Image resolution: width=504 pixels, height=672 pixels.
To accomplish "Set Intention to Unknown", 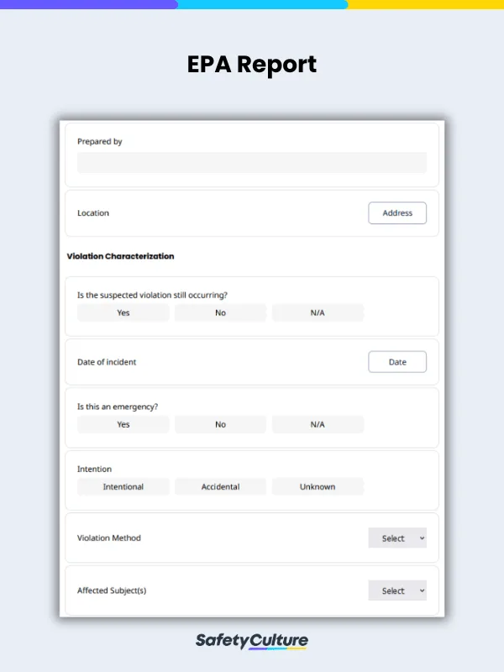I will point(318,486).
